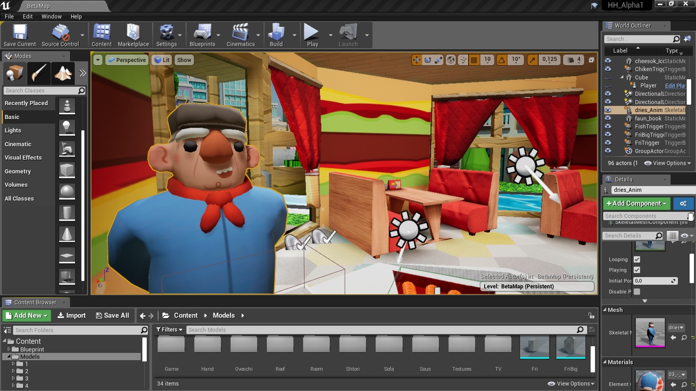
Task: Open the File menu
Action: [x=9, y=16]
